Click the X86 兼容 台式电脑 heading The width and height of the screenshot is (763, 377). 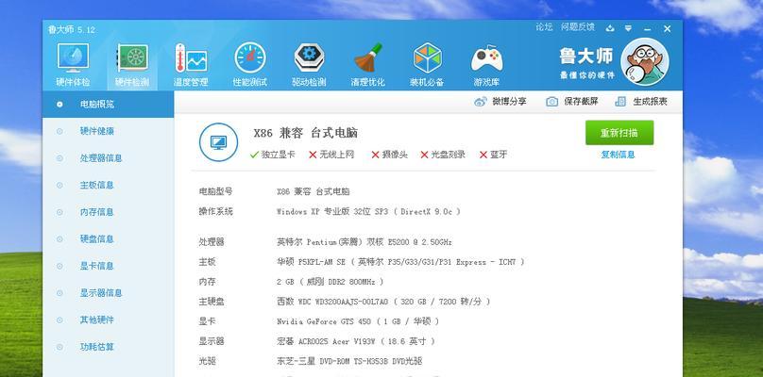306,133
